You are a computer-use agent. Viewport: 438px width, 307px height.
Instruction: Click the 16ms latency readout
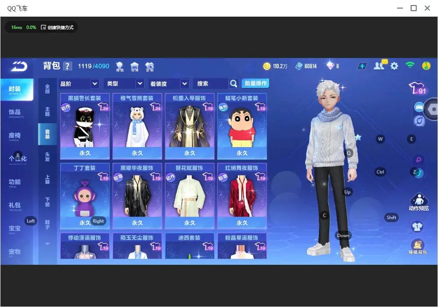[17, 27]
